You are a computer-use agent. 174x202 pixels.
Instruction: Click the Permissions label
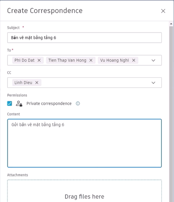[17, 95]
